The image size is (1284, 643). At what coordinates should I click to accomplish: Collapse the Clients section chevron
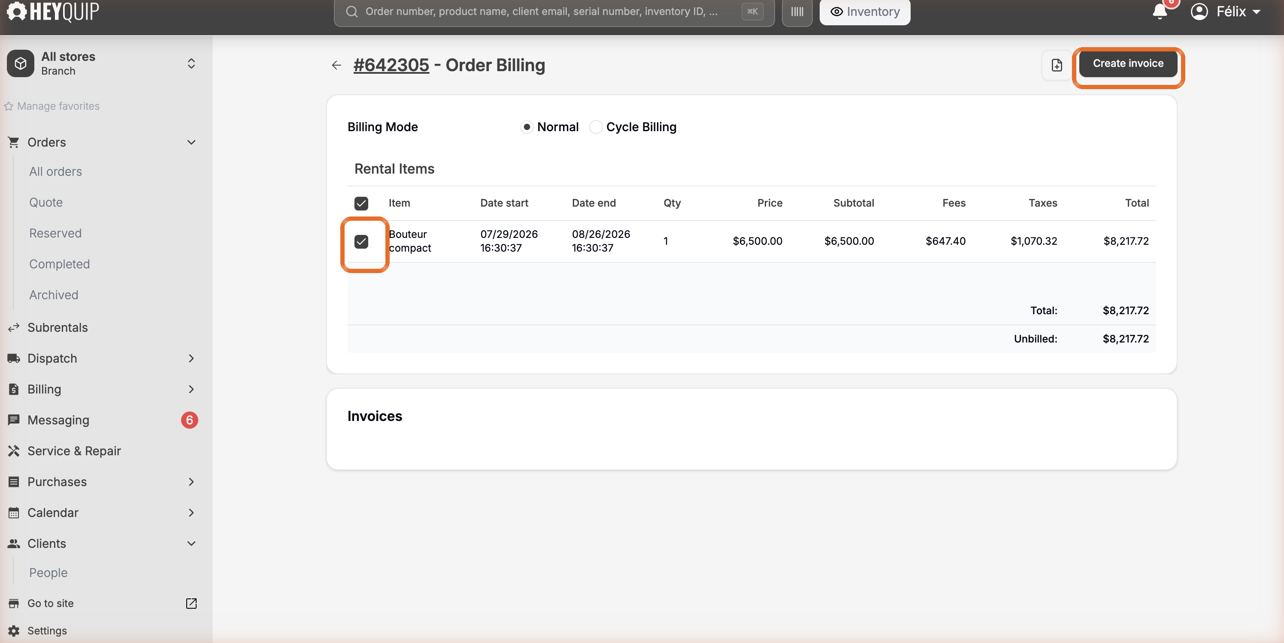191,544
